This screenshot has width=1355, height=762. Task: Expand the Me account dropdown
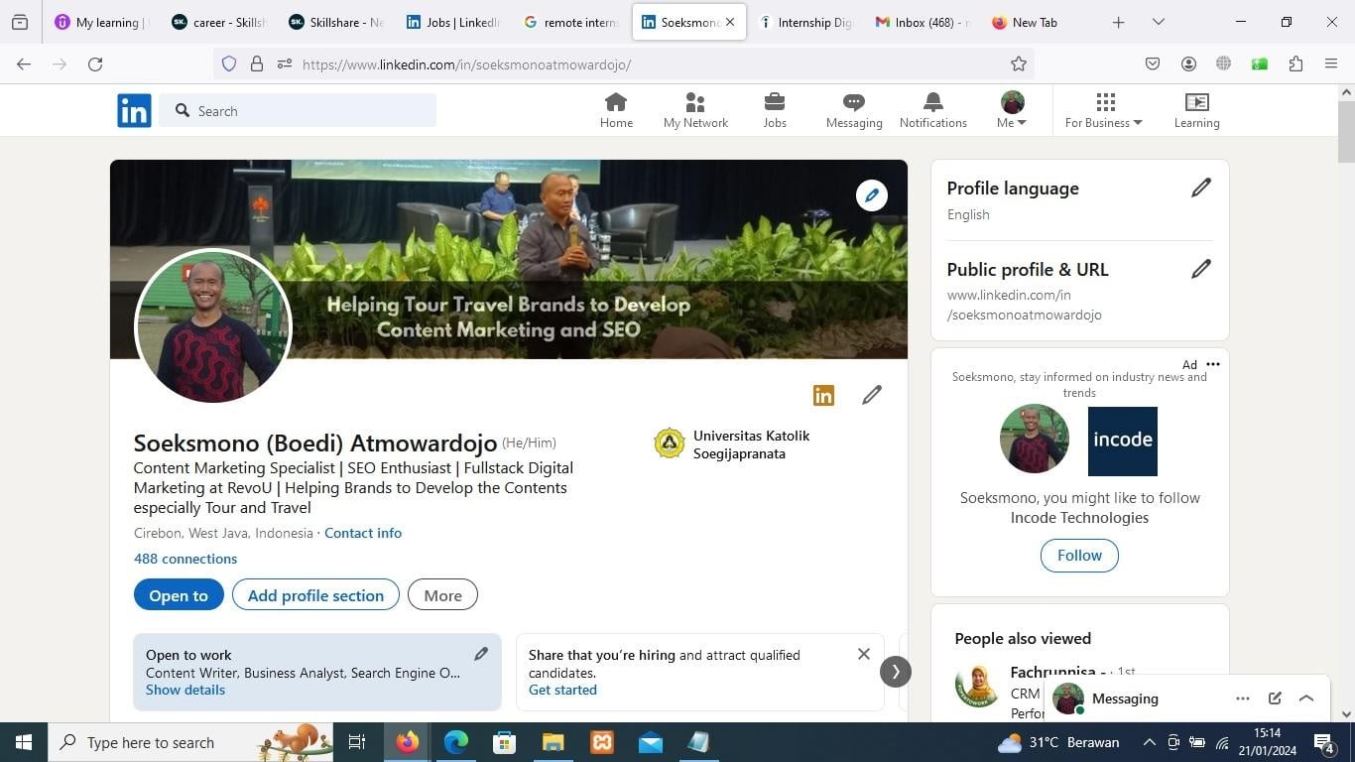coord(1012,110)
